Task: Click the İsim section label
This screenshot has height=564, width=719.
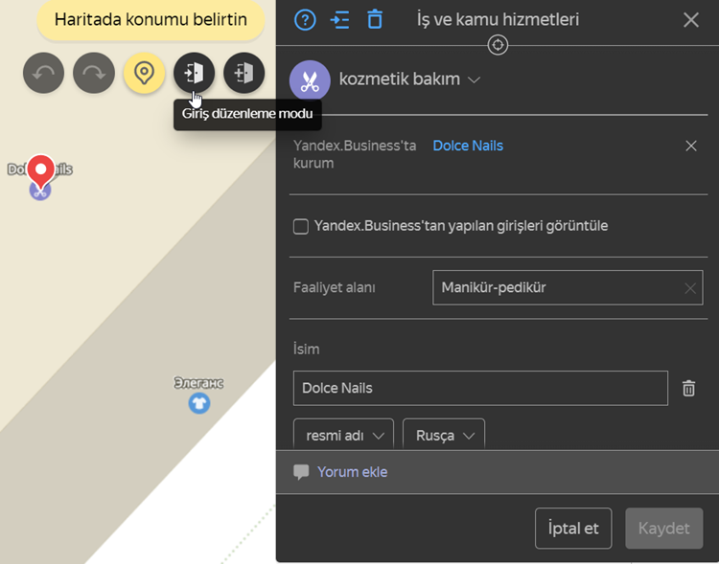Action: (x=307, y=350)
